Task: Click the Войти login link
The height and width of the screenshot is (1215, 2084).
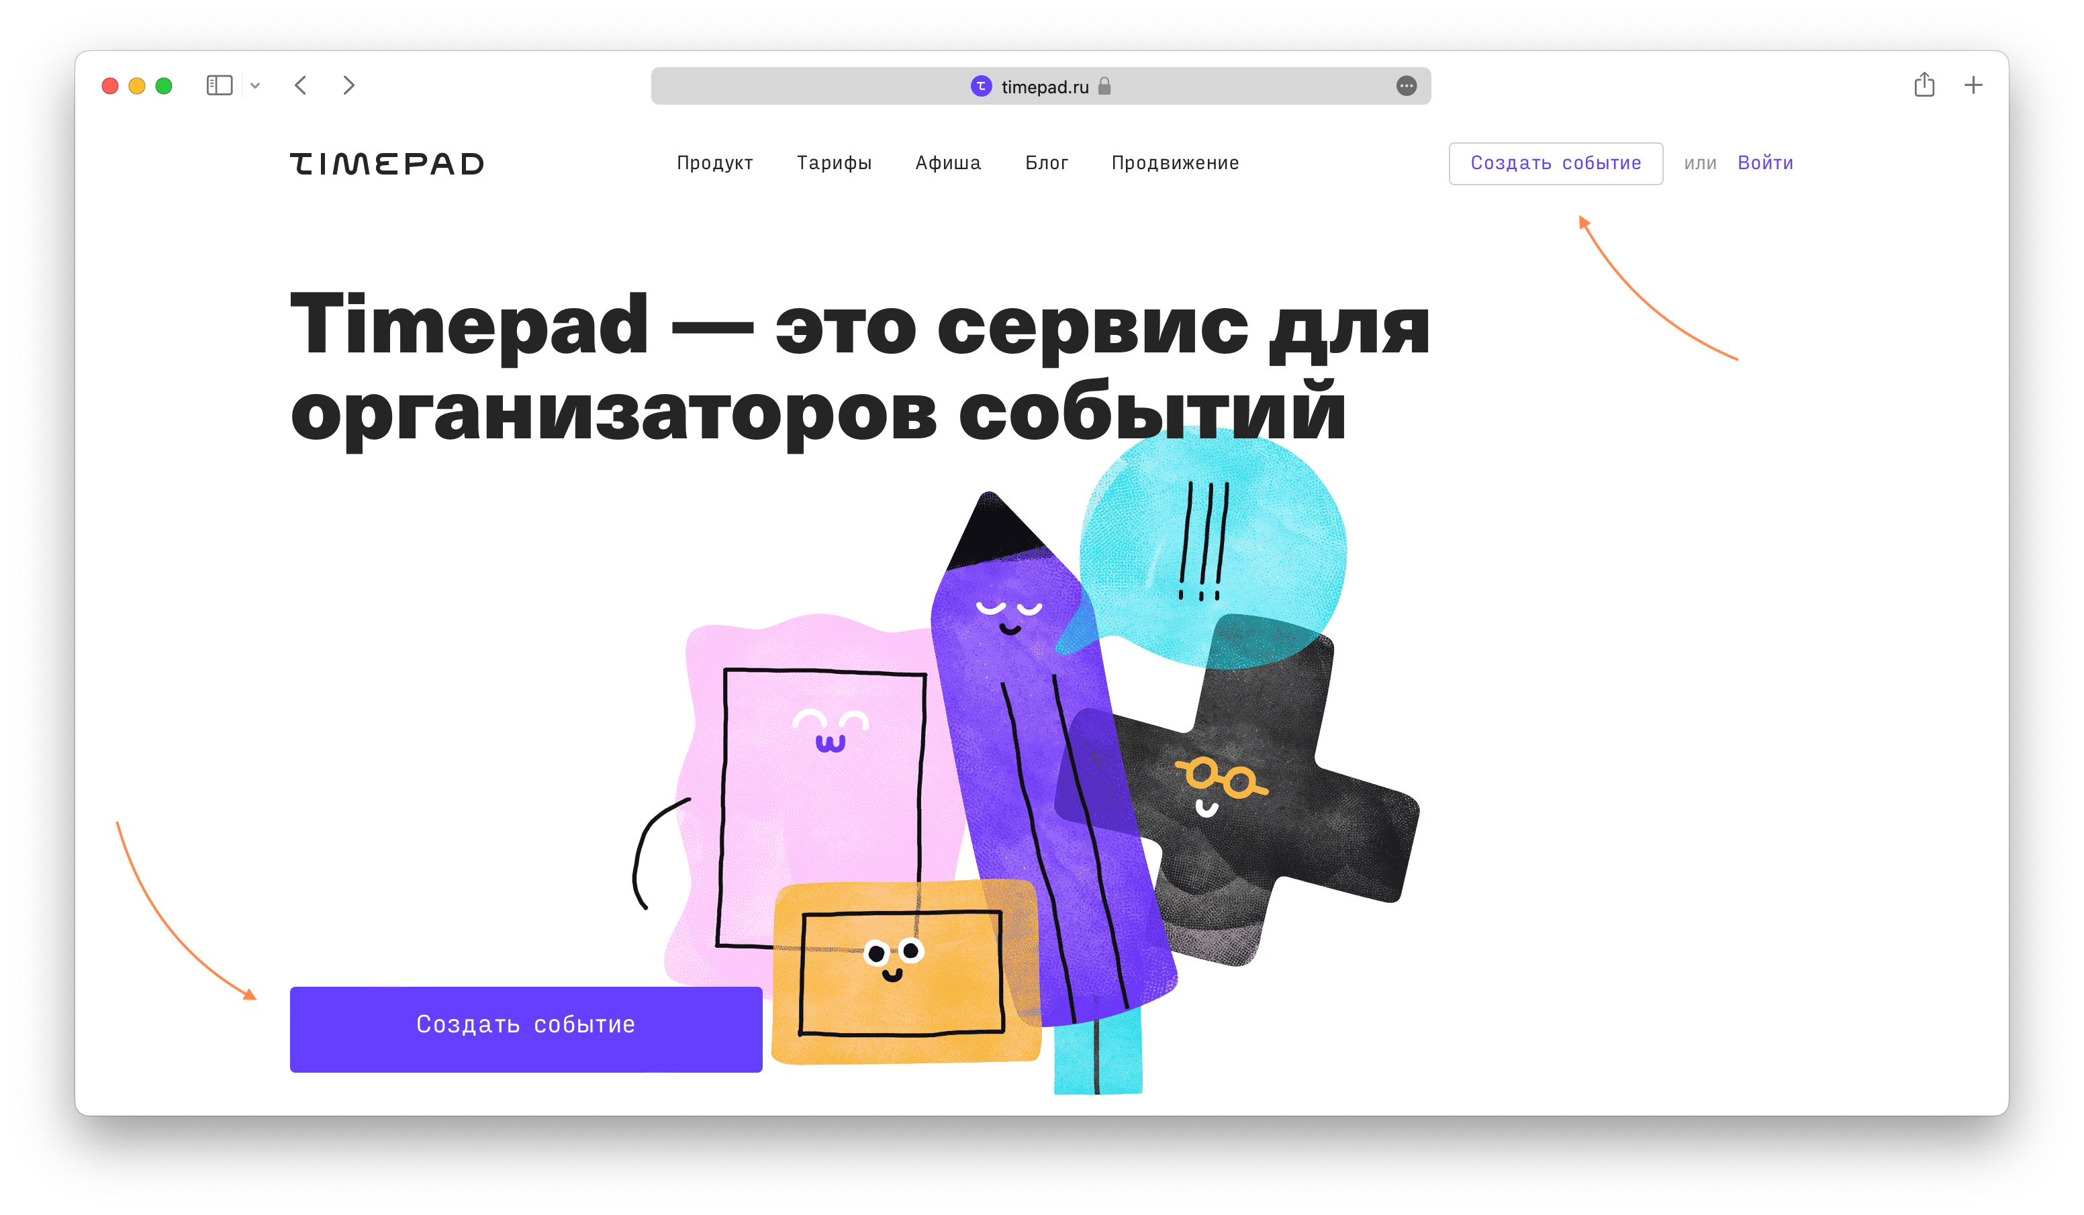Action: (1765, 163)
